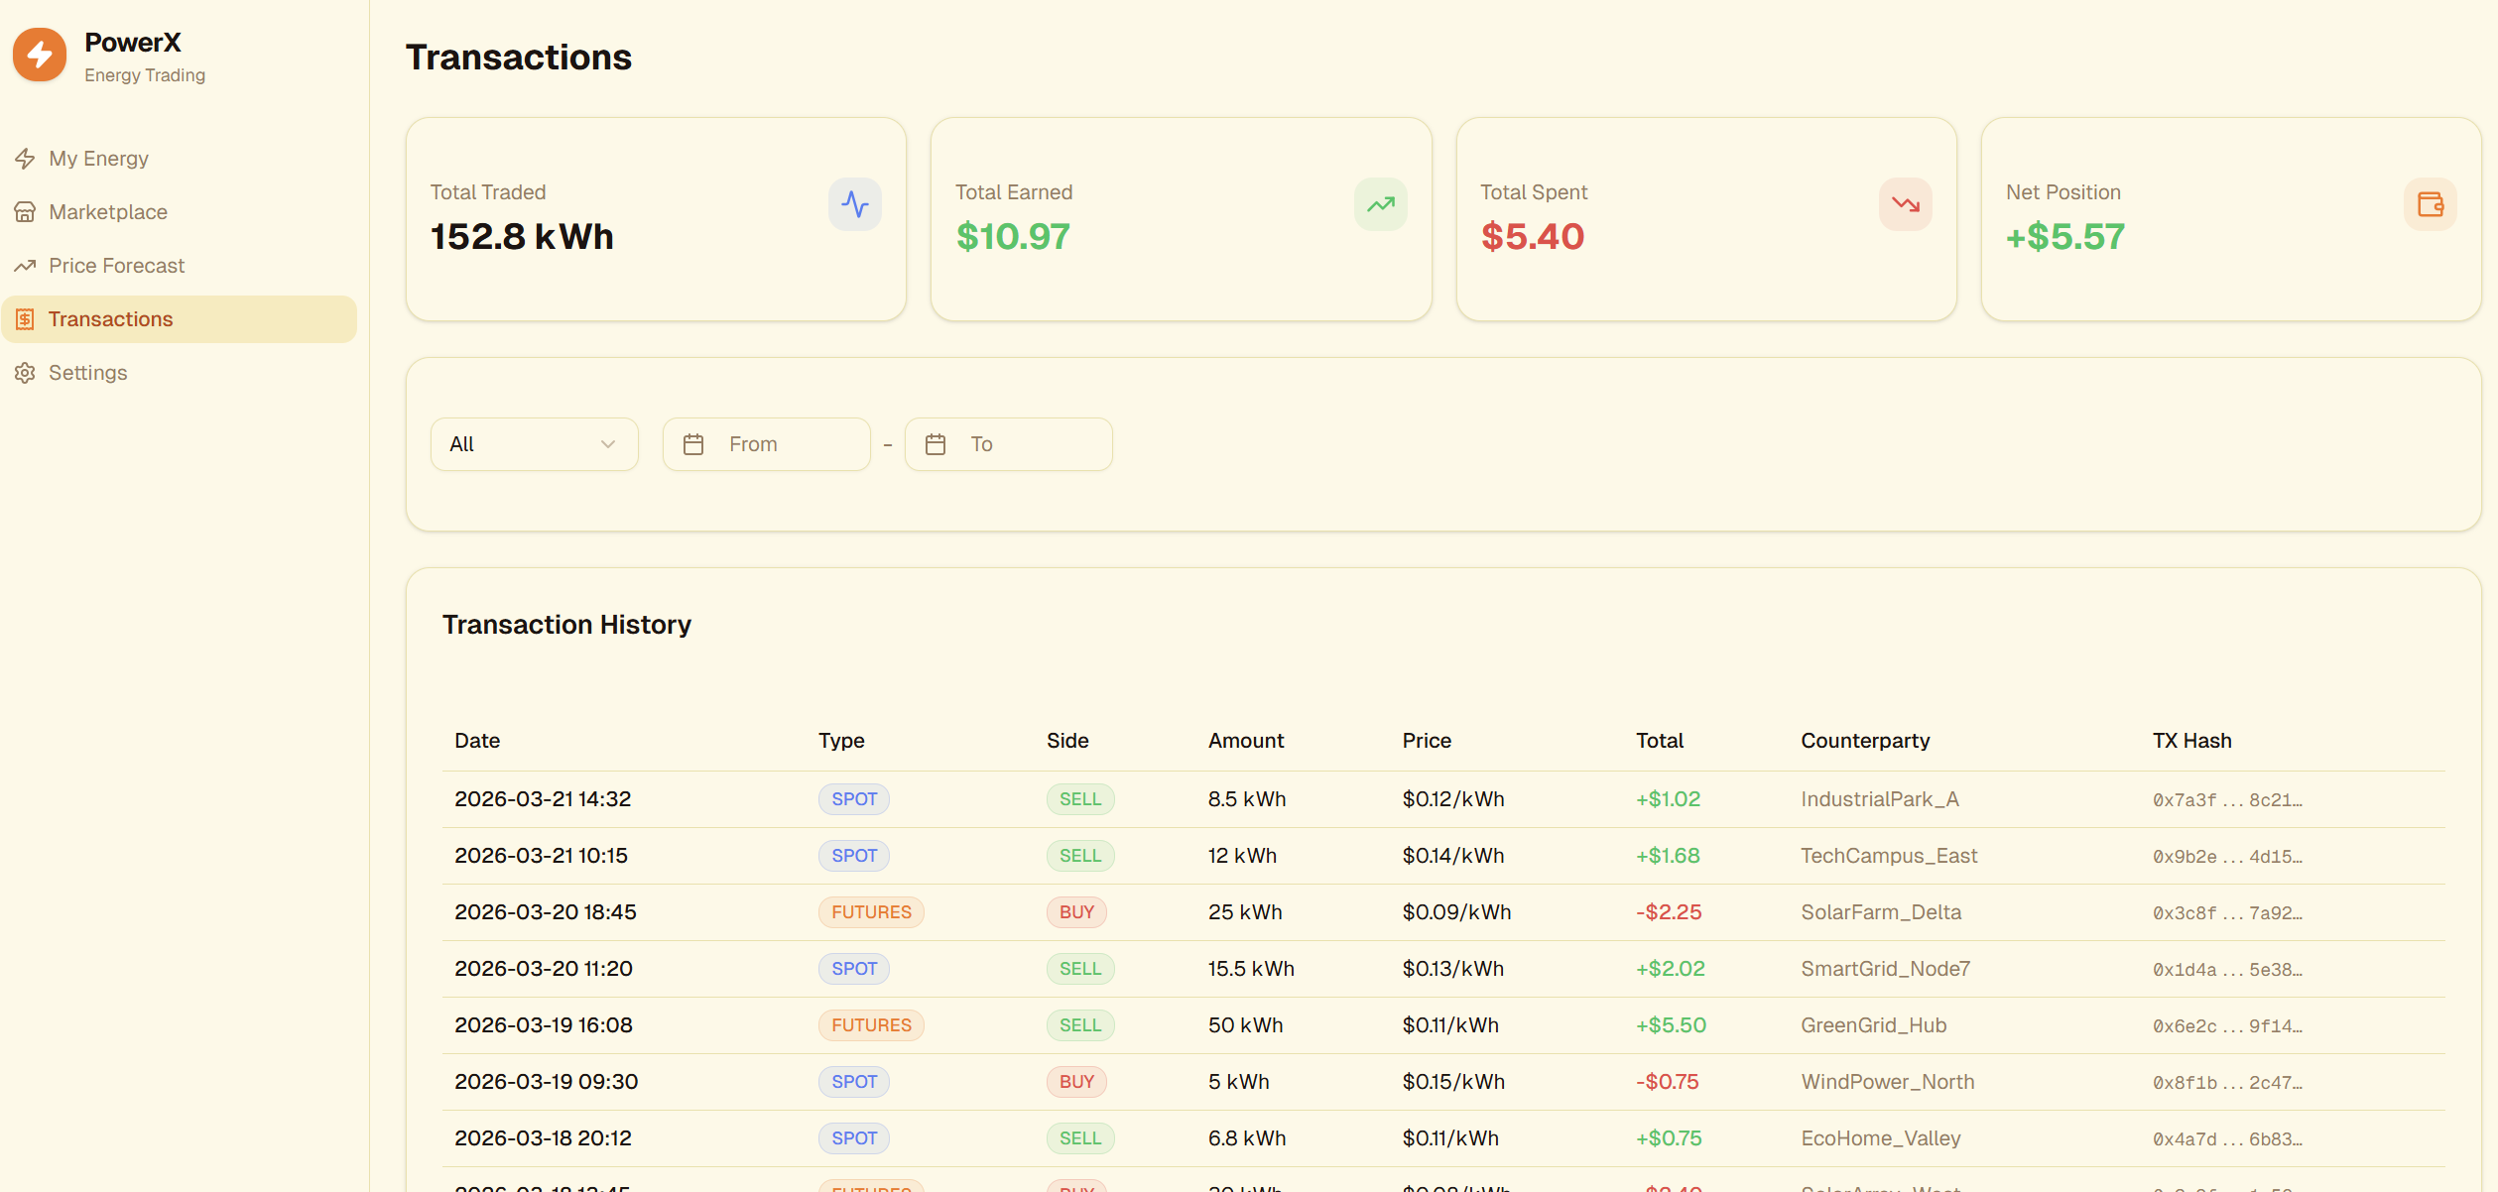Click the GreenGrid_Hub counterparty name
This screenshot has width=2498, height=1192.
coord(1873,1025)
